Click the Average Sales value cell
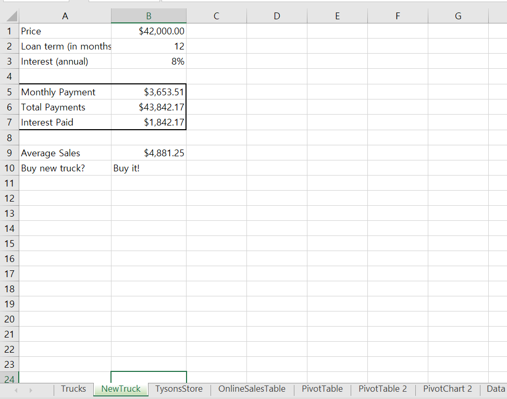 [149, 153]
